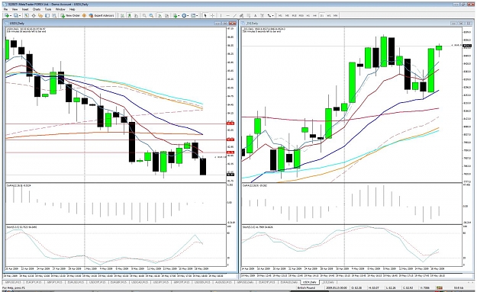
Task: Open the Tools menu
Action: pos(48,9)
